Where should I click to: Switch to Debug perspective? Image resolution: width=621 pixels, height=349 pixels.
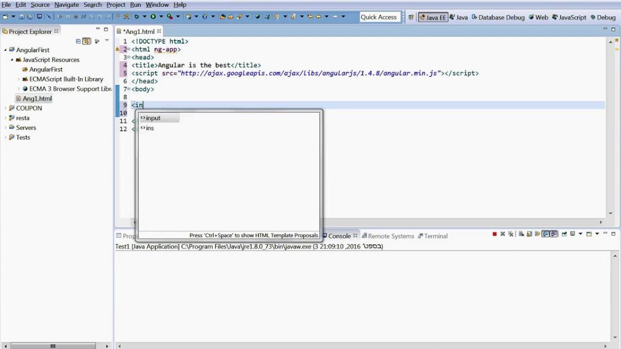[603, 17]
